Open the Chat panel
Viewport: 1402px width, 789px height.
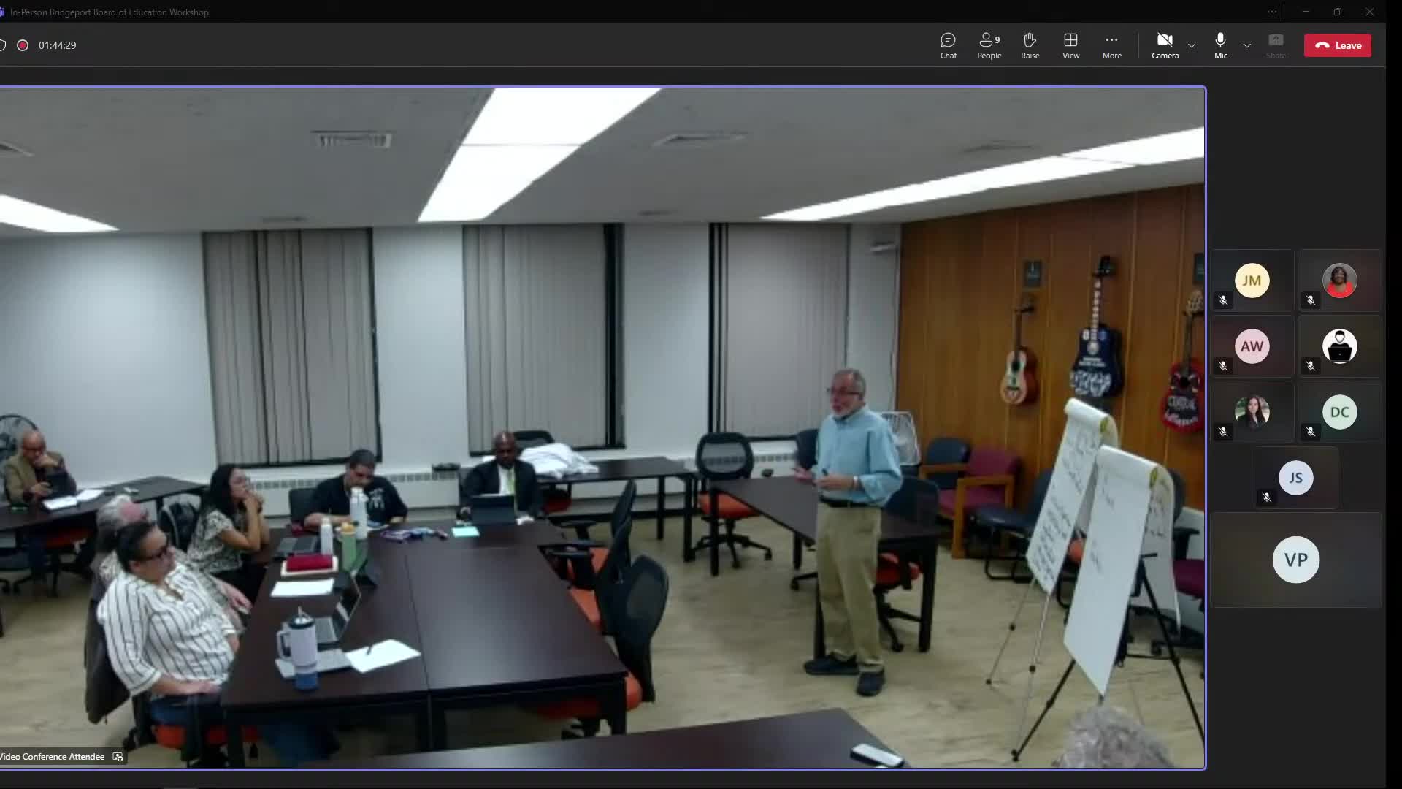tap(948, 45)
